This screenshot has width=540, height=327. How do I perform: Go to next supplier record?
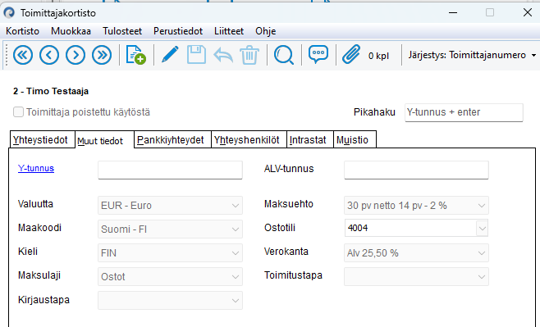pyautogui.click(x=76, y=55)
